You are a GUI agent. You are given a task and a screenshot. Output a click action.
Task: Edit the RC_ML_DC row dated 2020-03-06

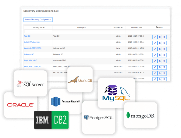pyautogui.click(x=155, y=73)
